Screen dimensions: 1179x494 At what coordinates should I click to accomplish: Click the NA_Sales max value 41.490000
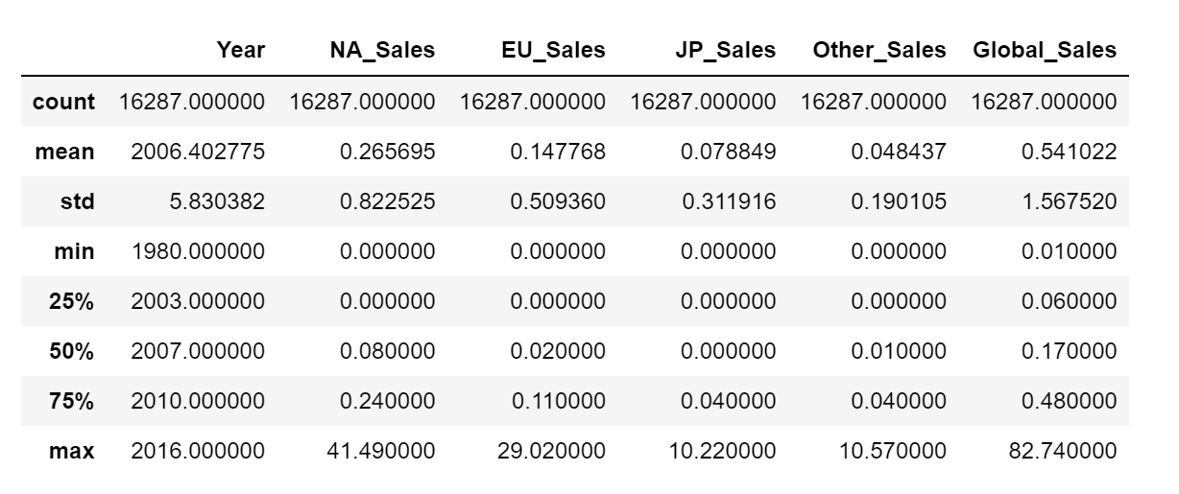383,450
